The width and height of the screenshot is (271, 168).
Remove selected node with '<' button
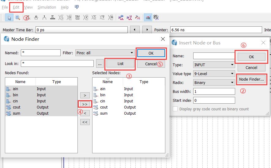[85, 113]
